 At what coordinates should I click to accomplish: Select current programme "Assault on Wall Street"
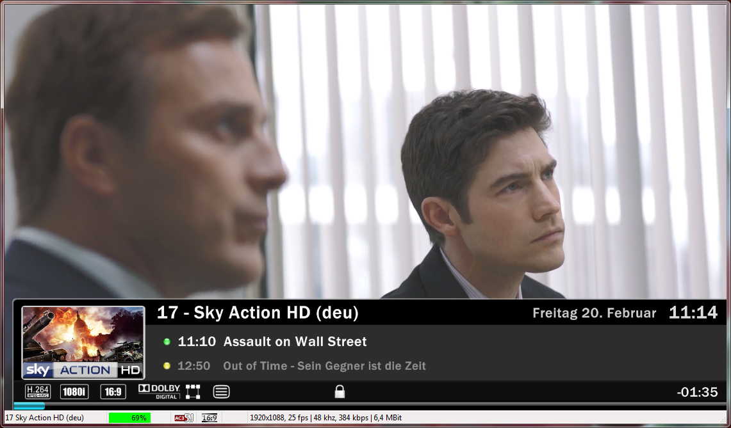(x=295, y=342)
